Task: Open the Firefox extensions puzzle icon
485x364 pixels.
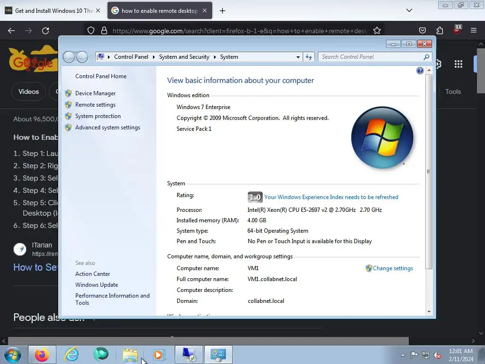Action: coord(440,31)
